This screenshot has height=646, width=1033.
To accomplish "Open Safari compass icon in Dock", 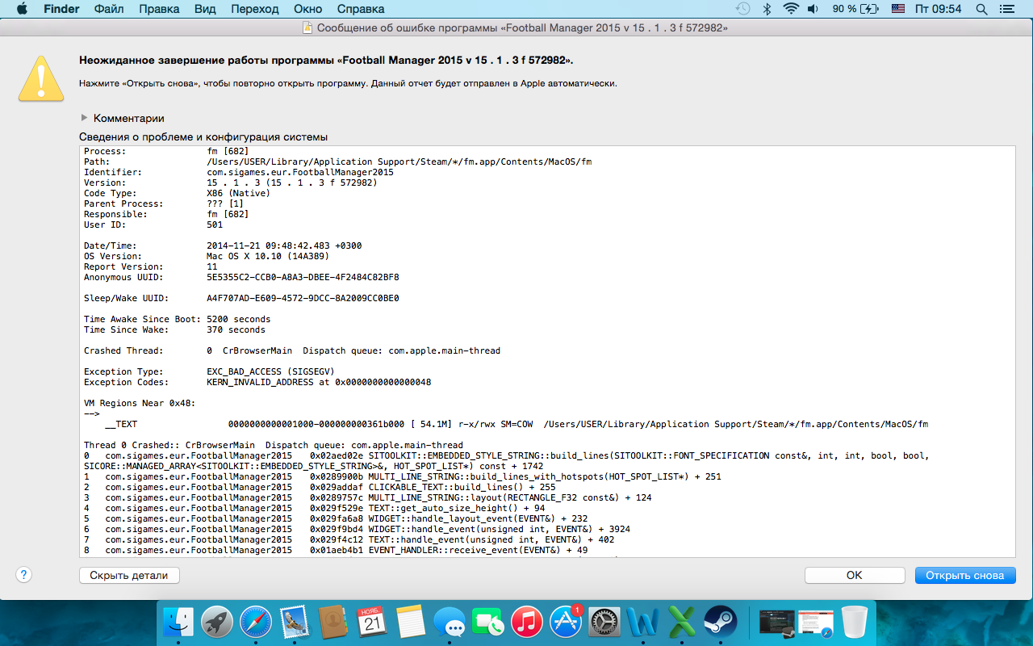I will click(256, 623).
